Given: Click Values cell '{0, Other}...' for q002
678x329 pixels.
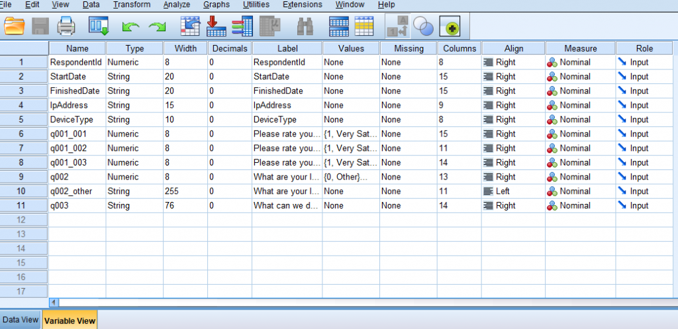Looking at the screenshot, I should tap(351, 177).
